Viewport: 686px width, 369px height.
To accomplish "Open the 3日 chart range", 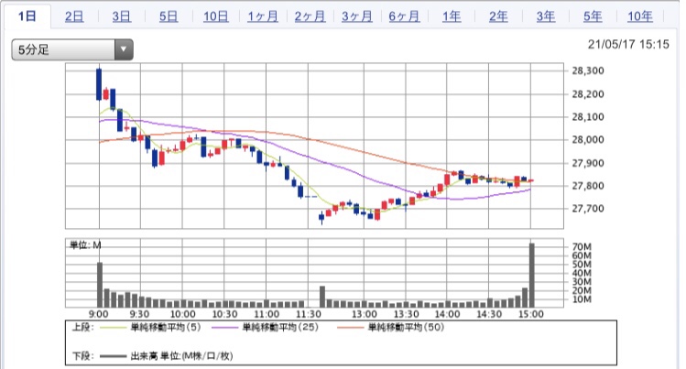I will tap(121, 16).
